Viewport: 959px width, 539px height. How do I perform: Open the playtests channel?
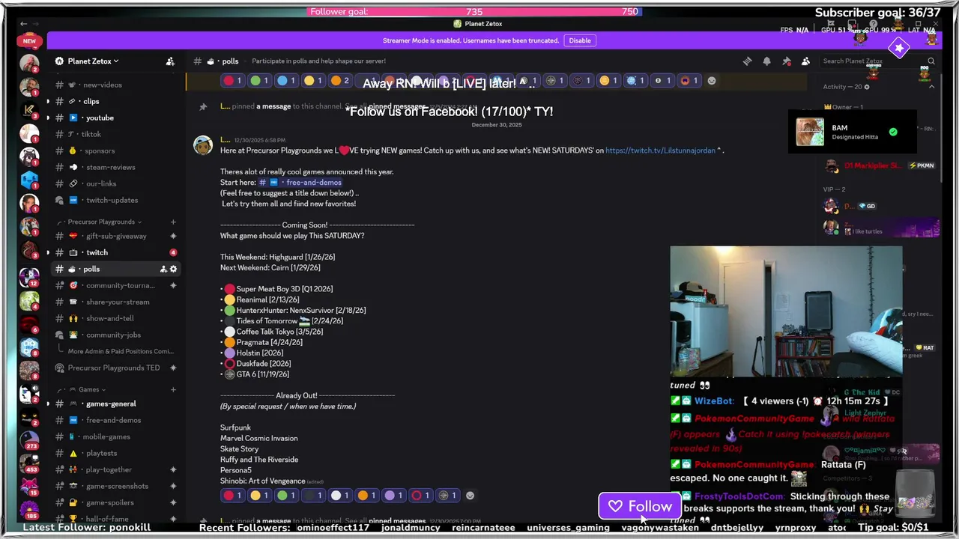pyautogui.click(x=116, y=453)
